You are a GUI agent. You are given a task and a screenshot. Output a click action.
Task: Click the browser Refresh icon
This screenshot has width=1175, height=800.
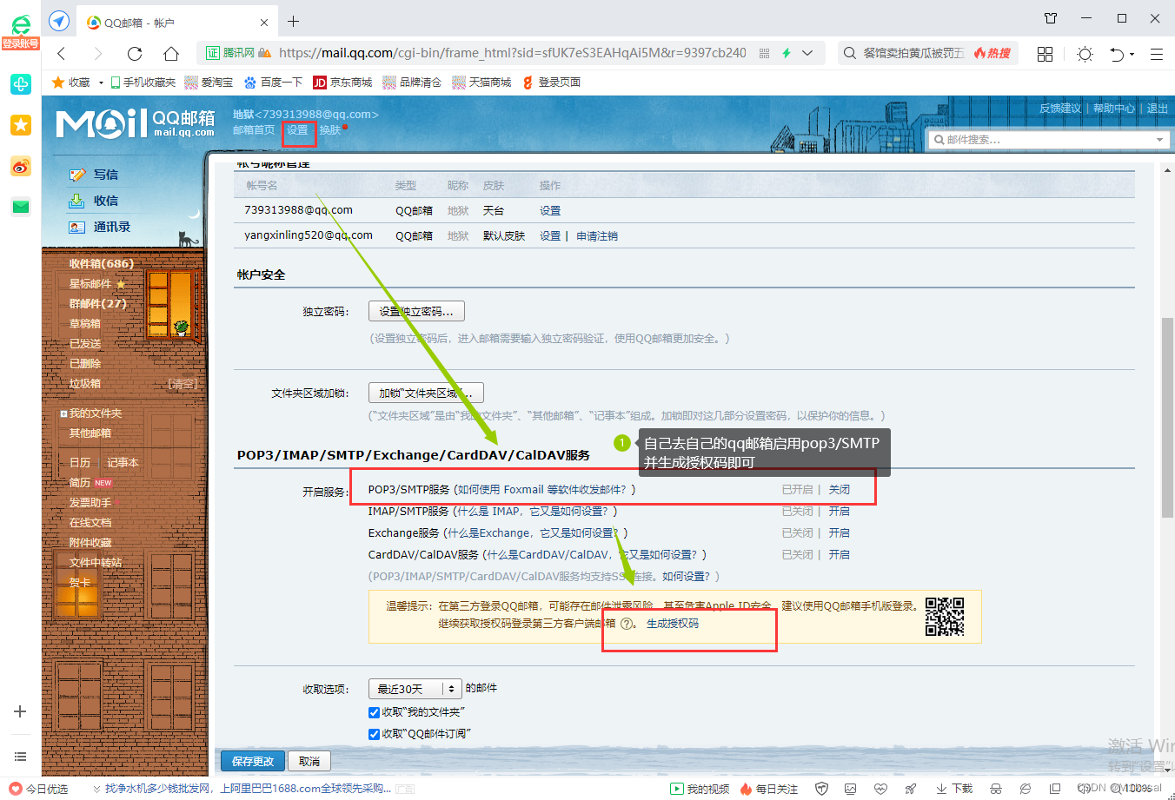[135, 54]
